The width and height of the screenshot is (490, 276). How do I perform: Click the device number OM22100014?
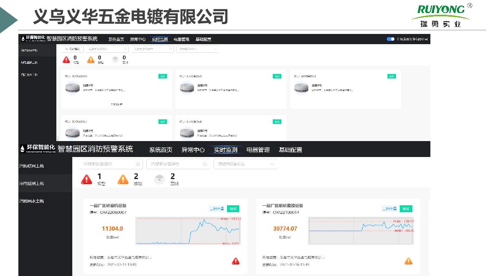pyautogui.click(x=286, y=213)
